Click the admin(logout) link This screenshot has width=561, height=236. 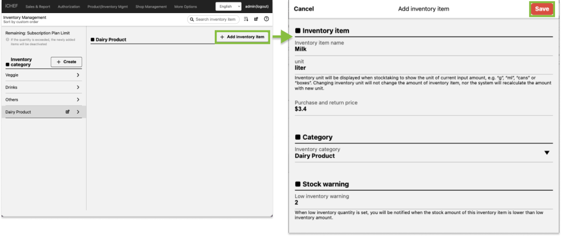click(258, 7)
